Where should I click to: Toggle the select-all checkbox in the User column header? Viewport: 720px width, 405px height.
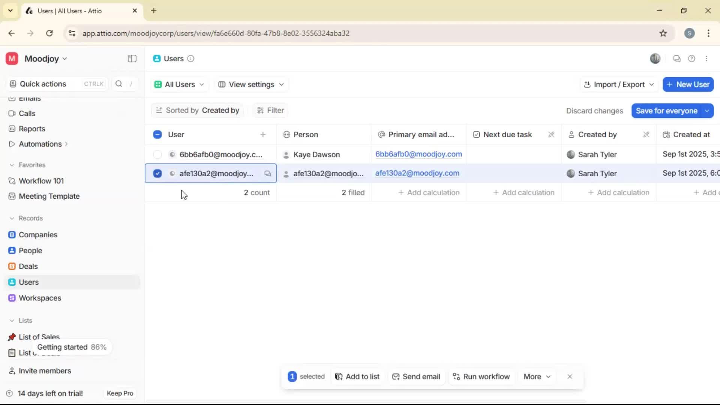[157, 134]
